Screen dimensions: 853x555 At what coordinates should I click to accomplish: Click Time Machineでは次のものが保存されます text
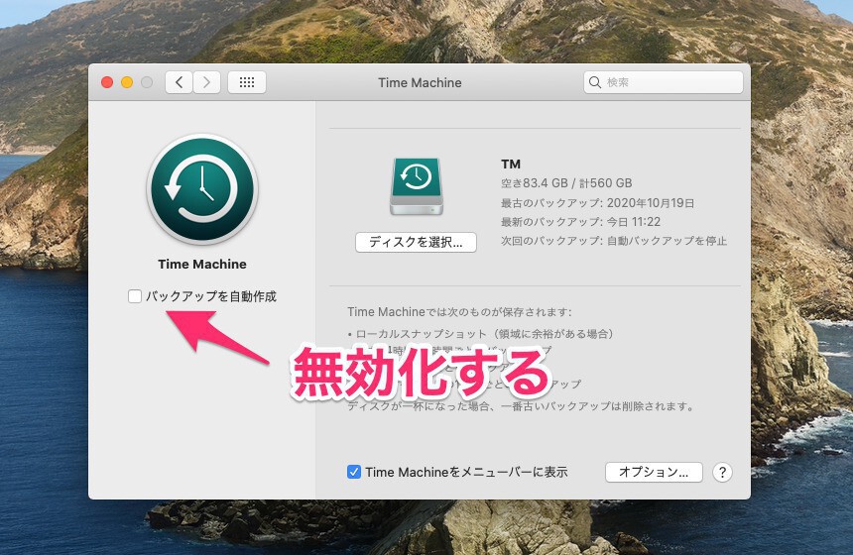(x=459, y=312)
